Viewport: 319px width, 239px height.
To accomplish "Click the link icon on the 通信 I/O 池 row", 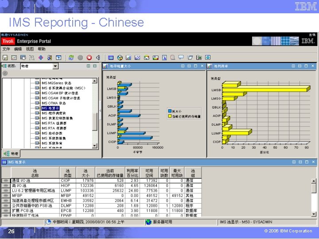I will (x=6, y=181).
